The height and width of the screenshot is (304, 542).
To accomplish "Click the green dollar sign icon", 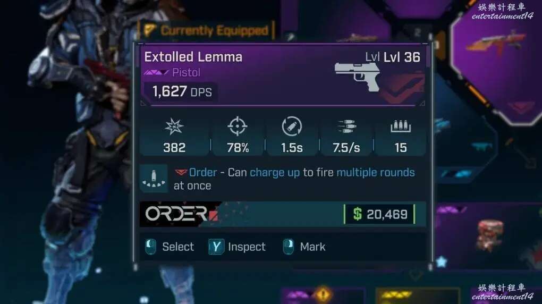I will (358, 214).
